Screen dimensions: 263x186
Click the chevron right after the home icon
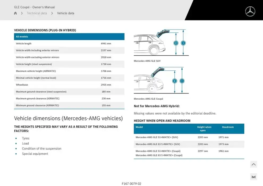22,13
